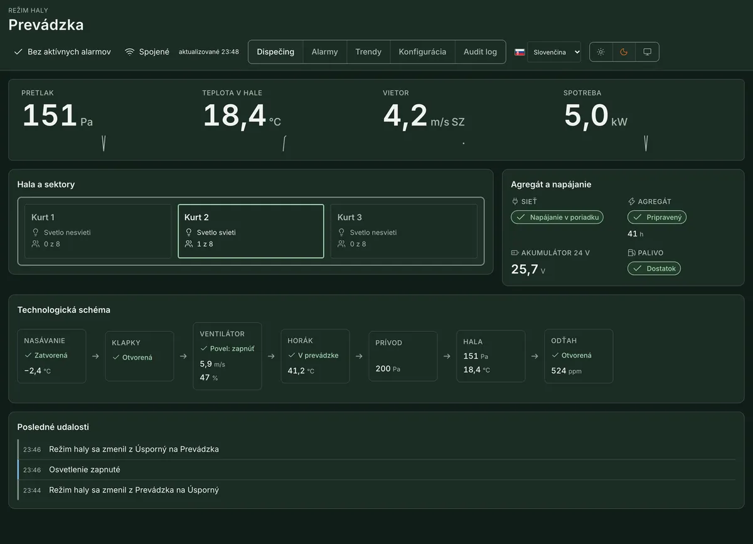Click the aktualizované 23:48 timestamp

coord(209,52)
